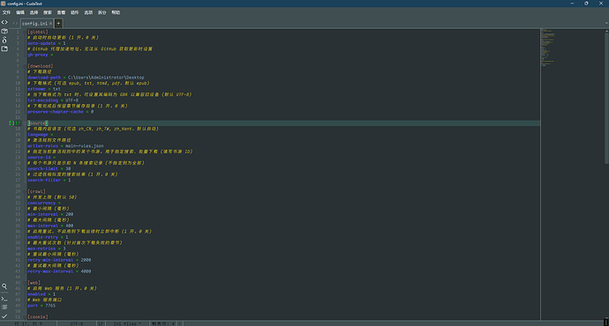Image resolution: width=609 pixels, height=326 pixels.
Task: Change line endings via LF status cell
Action: click(101, 323)
